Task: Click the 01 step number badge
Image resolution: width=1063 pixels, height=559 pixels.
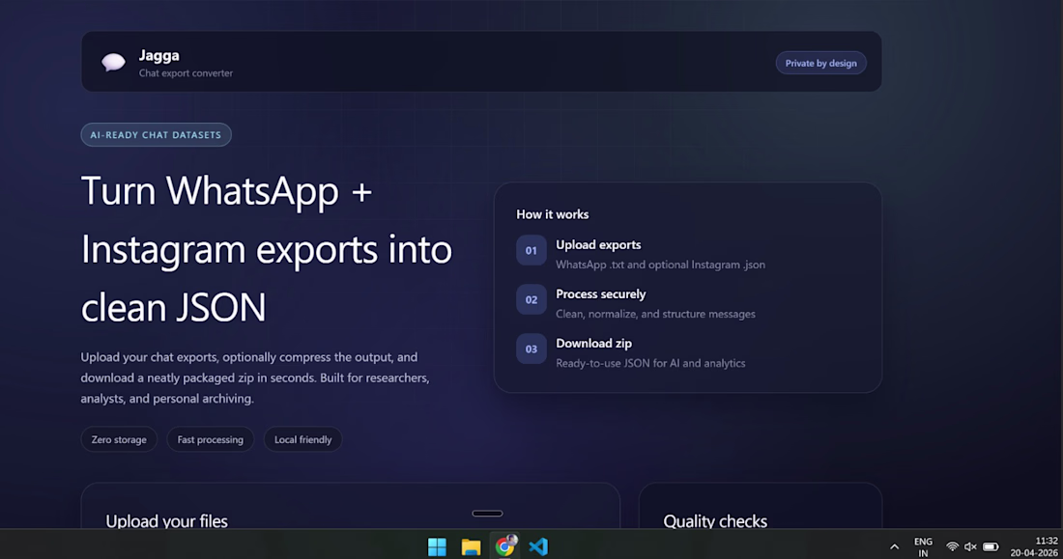Action: pos(531,251)
